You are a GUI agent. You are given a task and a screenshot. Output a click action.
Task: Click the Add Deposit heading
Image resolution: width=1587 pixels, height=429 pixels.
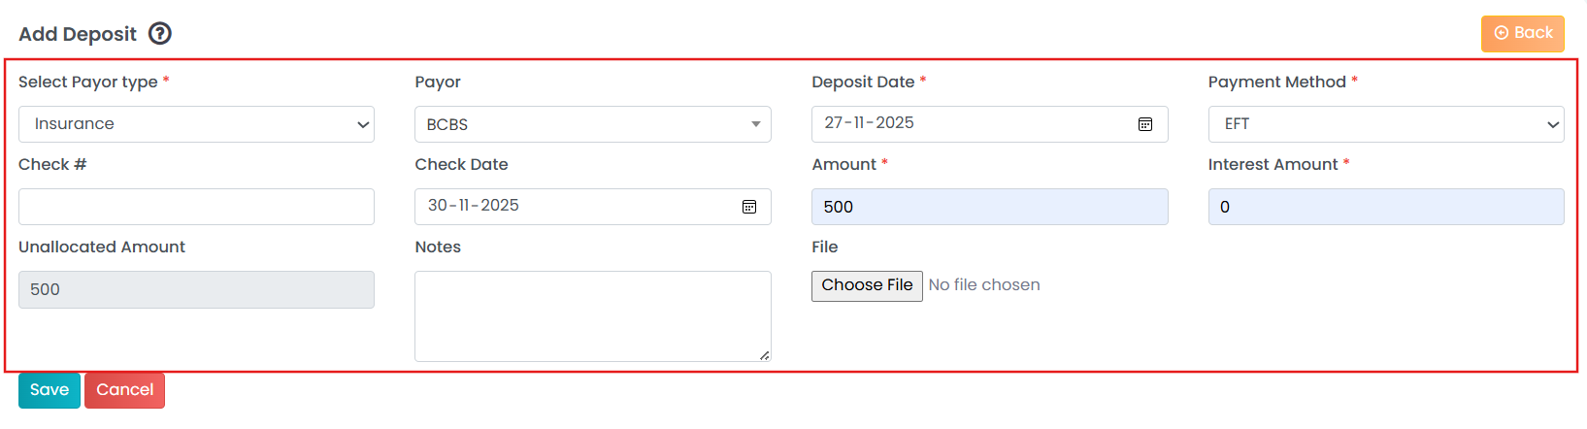(x=78, y=34)
